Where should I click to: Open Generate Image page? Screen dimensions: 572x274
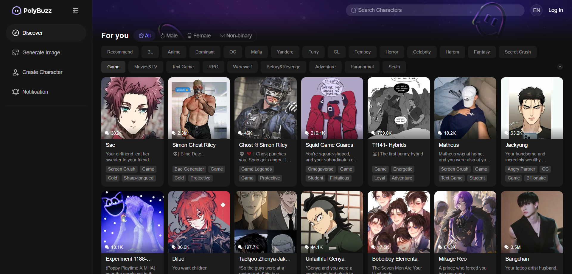[x=46, y=53]
